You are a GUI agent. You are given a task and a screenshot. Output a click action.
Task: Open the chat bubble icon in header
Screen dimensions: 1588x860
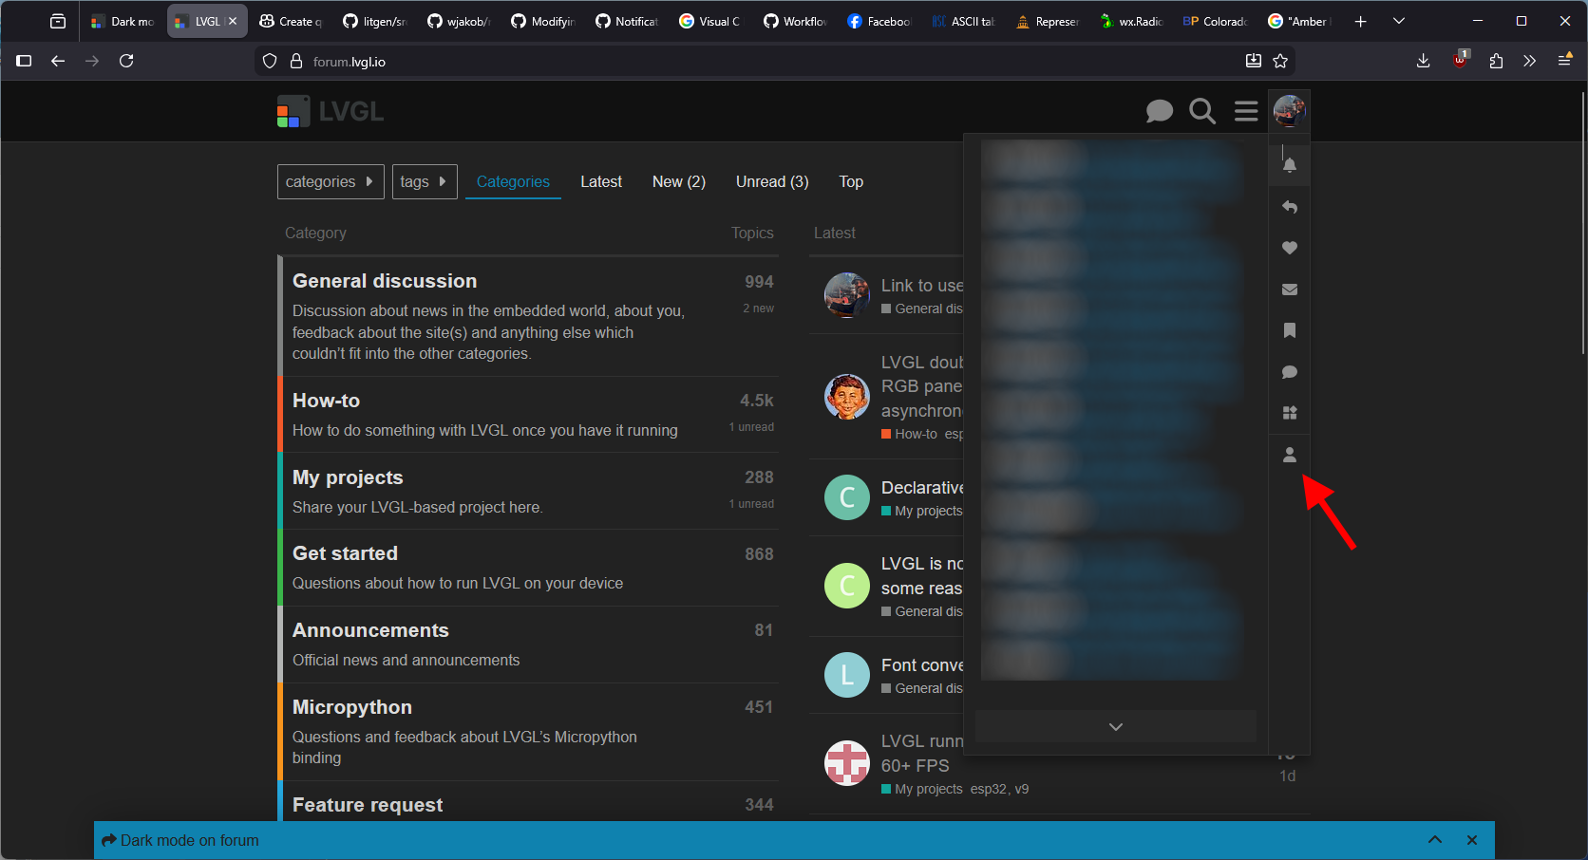tap(1159, 111)
